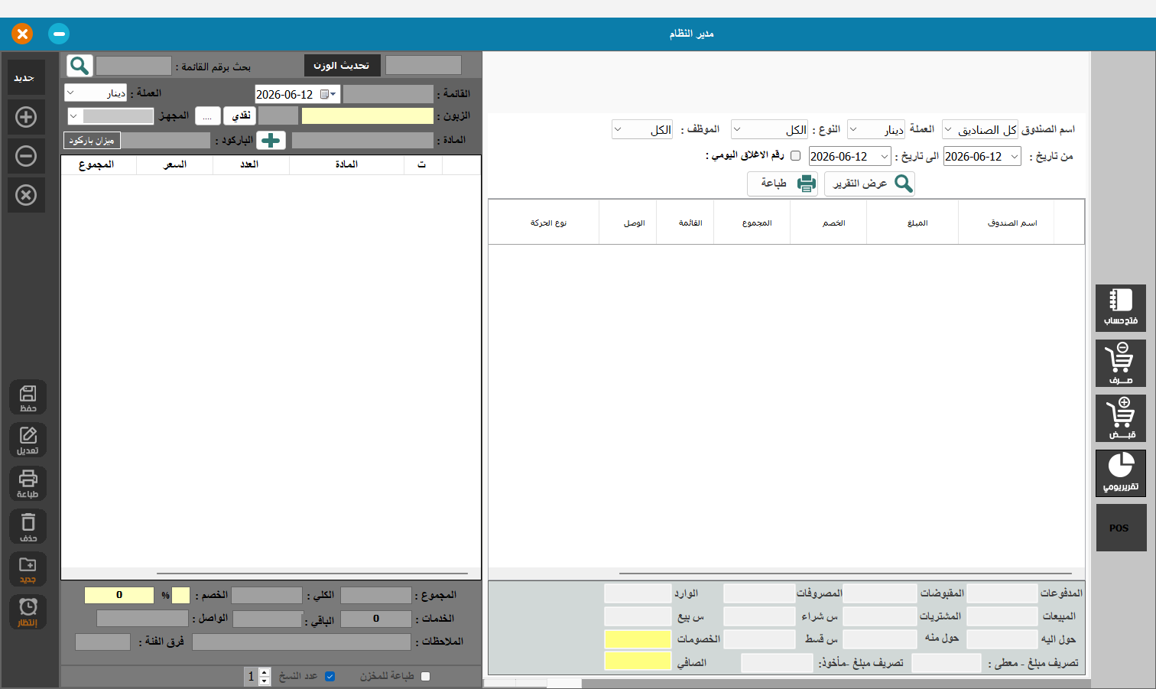Enable print to warehouse checkbox
1156x689 pixels.
pos(426,676)
